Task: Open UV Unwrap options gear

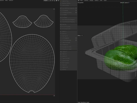Action: click(76, 10)
